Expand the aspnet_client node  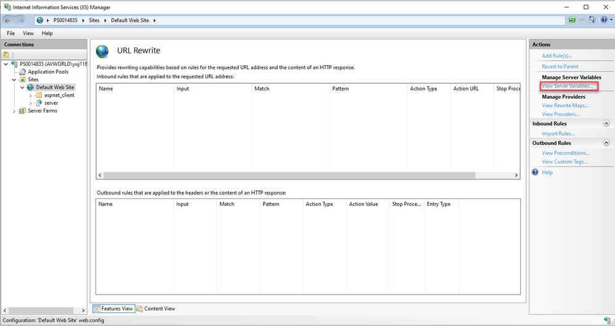point(30,96)
